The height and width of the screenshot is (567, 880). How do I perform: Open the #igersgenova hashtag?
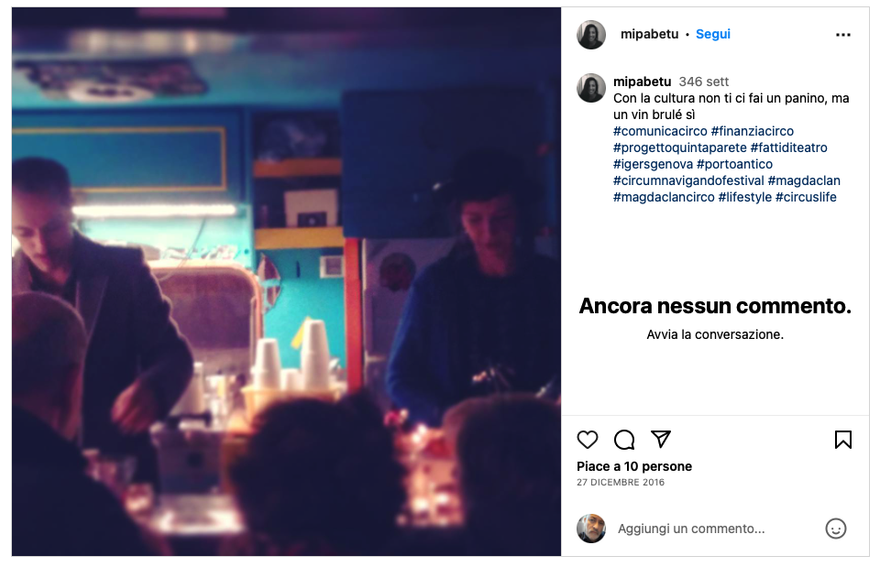point(653,164)
